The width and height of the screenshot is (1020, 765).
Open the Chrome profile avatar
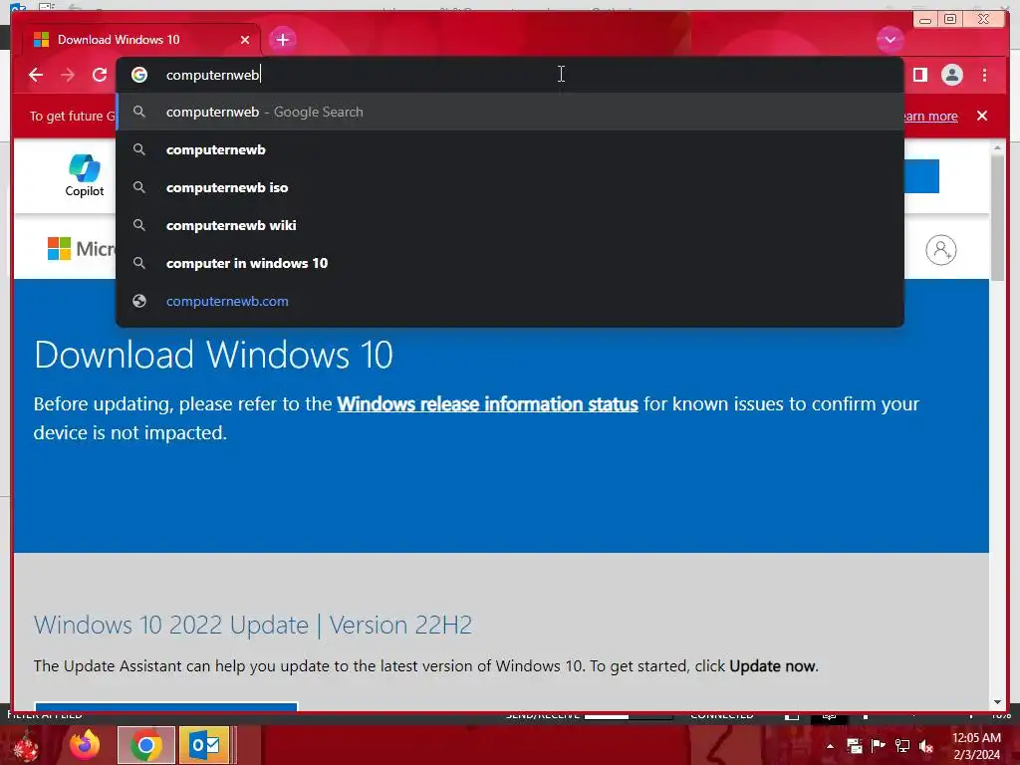951,75
